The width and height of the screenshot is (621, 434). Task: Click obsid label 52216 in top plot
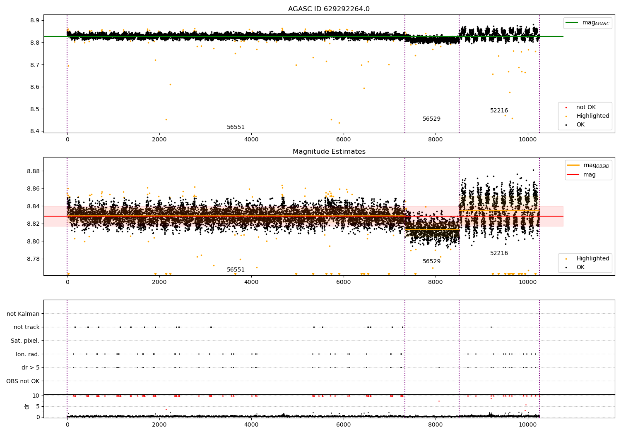click(x=499, y=111)
